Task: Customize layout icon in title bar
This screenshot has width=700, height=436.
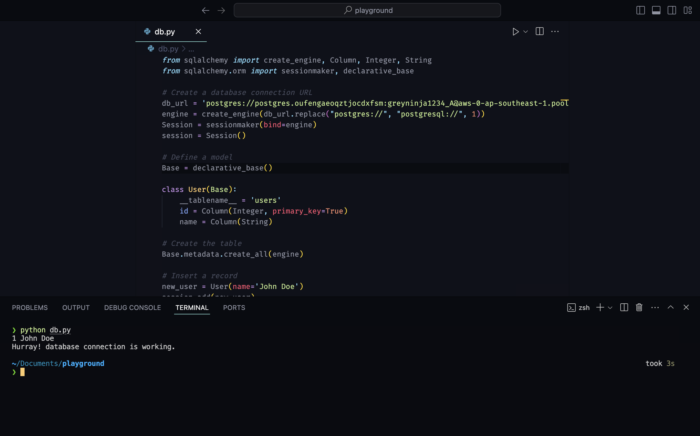Action: 688,10
